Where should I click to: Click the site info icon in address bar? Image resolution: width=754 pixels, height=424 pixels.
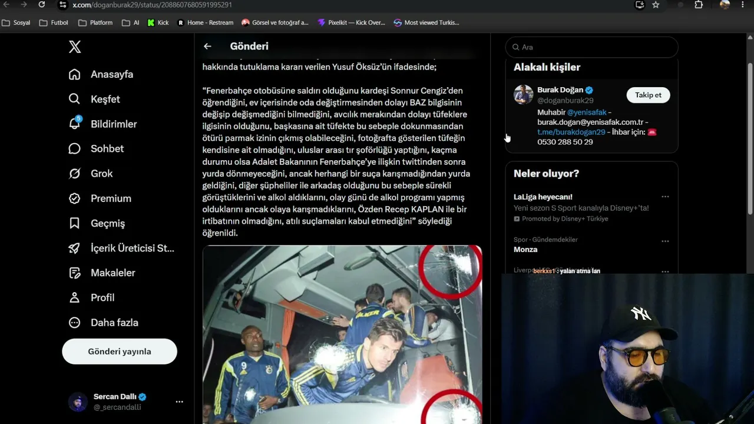(x=62, y=5)
